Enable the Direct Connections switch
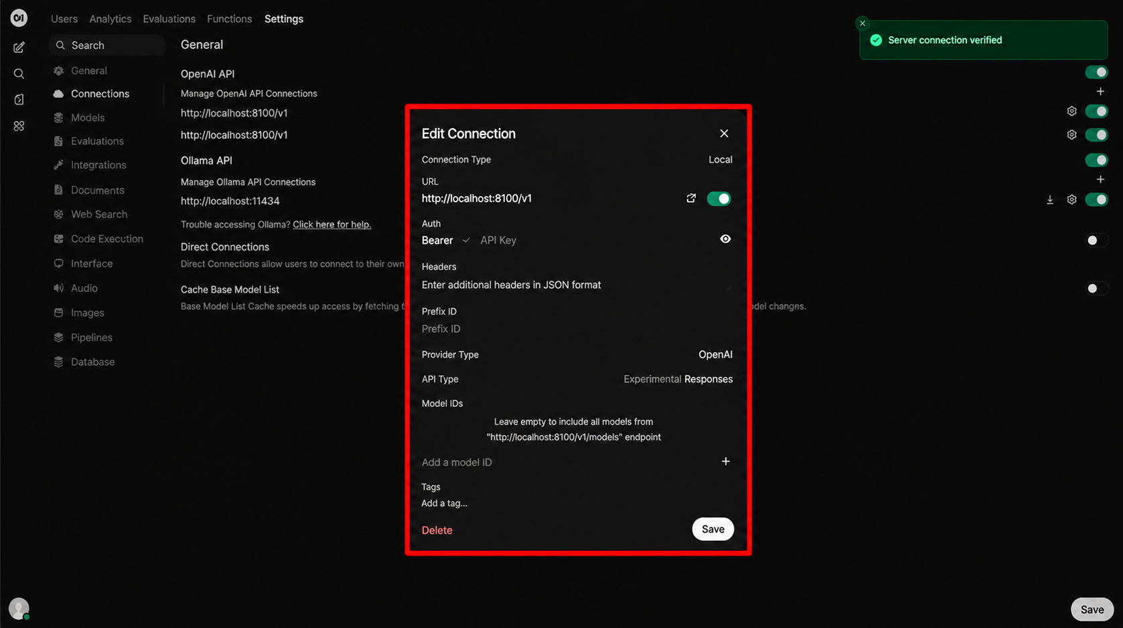Image resolution: width=1123 pixels, height=628 pixels. click(1096, 240)
